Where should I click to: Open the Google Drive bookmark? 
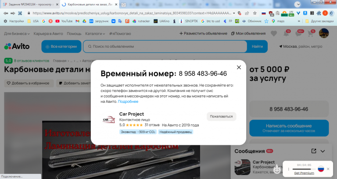click(84, 21)
